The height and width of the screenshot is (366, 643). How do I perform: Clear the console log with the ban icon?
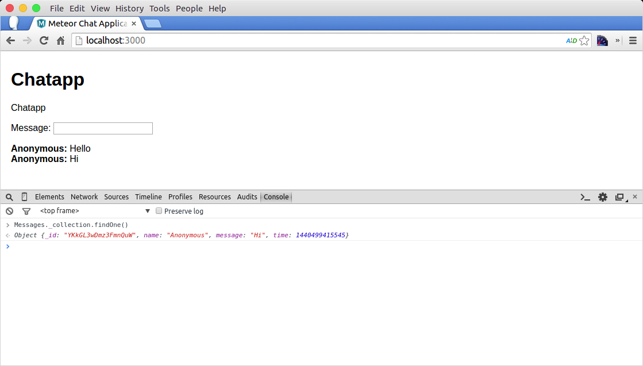9,211
